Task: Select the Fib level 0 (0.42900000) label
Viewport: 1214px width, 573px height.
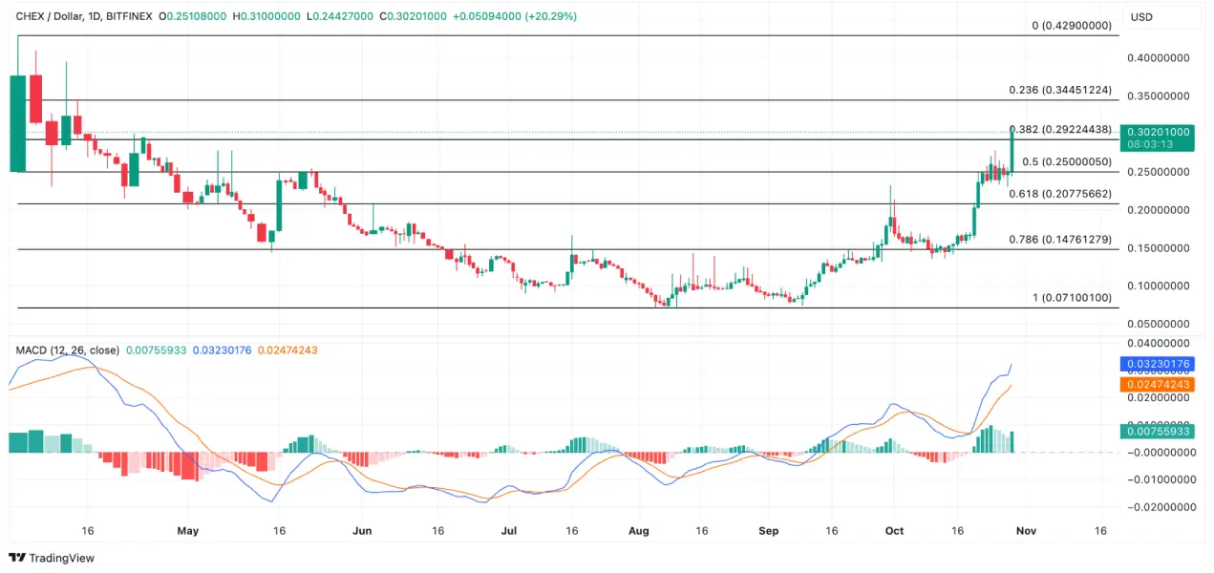Action: pos(1072,26)
